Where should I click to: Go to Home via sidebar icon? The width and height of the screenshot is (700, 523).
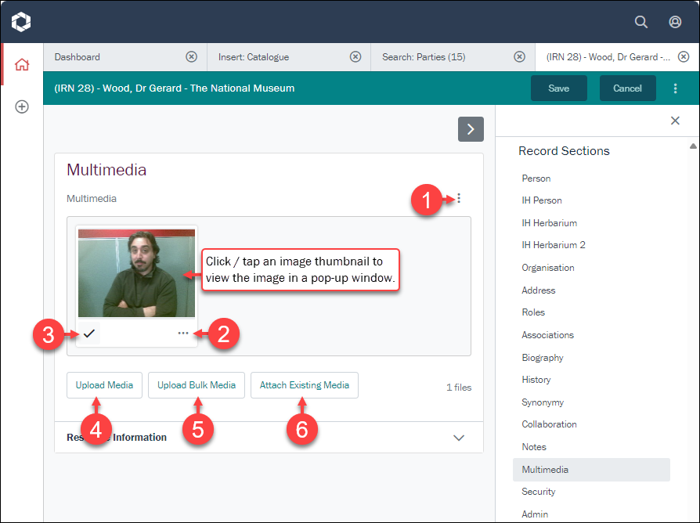point(22,64)
